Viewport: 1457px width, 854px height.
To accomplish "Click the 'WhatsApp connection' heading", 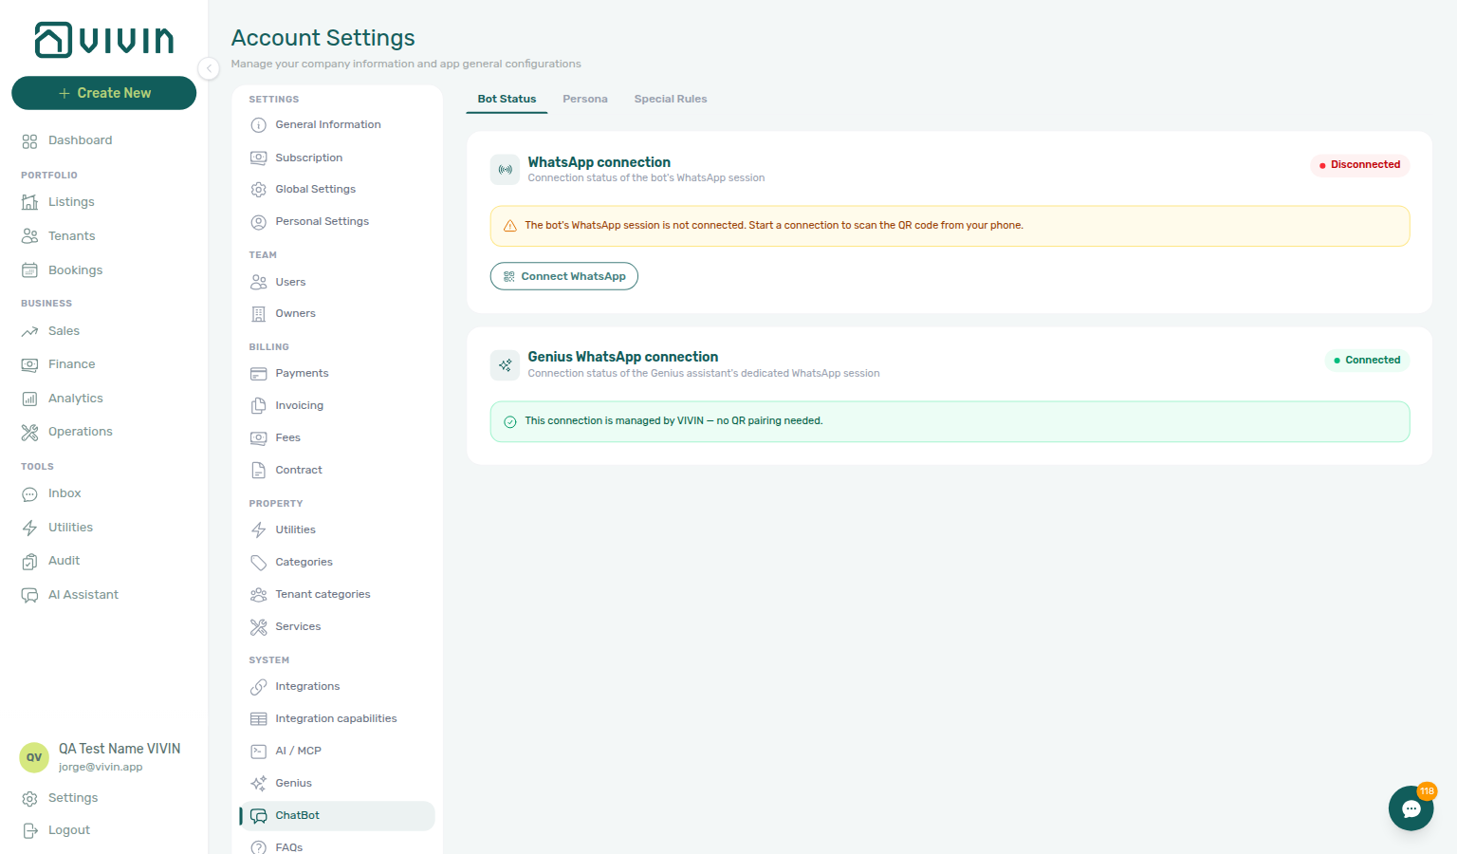I will tap(599, 162).
